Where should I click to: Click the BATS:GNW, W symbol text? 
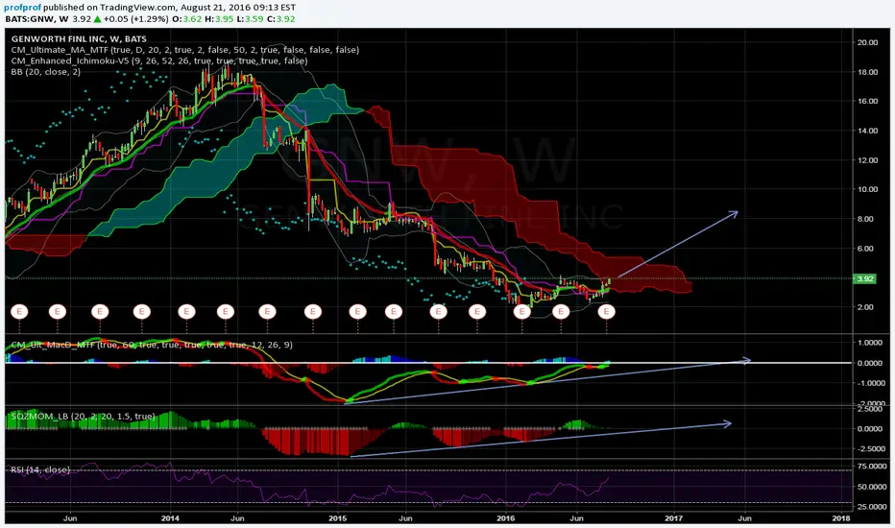point(36,19)
